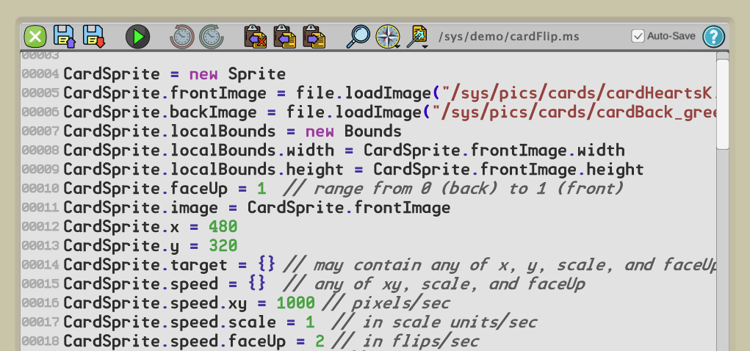This screenshot has height=351, width=750.
Task: Click frontImage.width at the end of line 8
Action: pos(548,150)
